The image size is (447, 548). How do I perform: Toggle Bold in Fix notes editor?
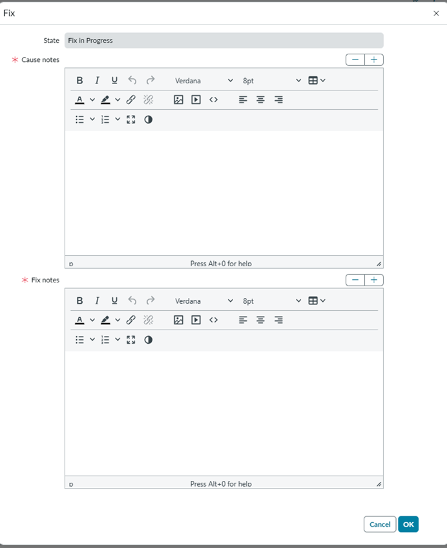(x=79, y=300)
